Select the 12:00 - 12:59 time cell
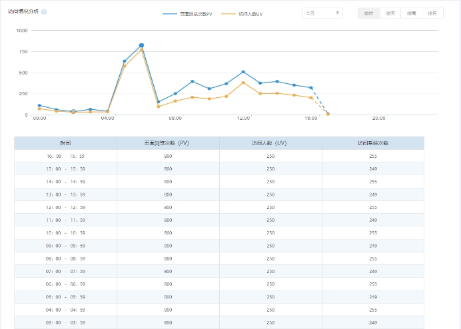The image size is (461, 329). point(65,207)
